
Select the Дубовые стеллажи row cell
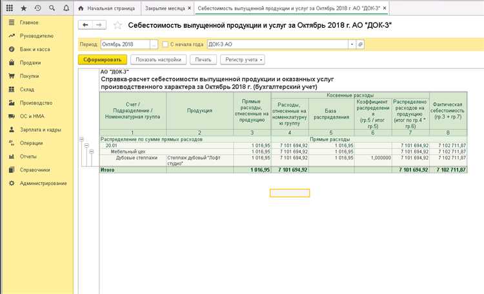click(x=133, y=161)
